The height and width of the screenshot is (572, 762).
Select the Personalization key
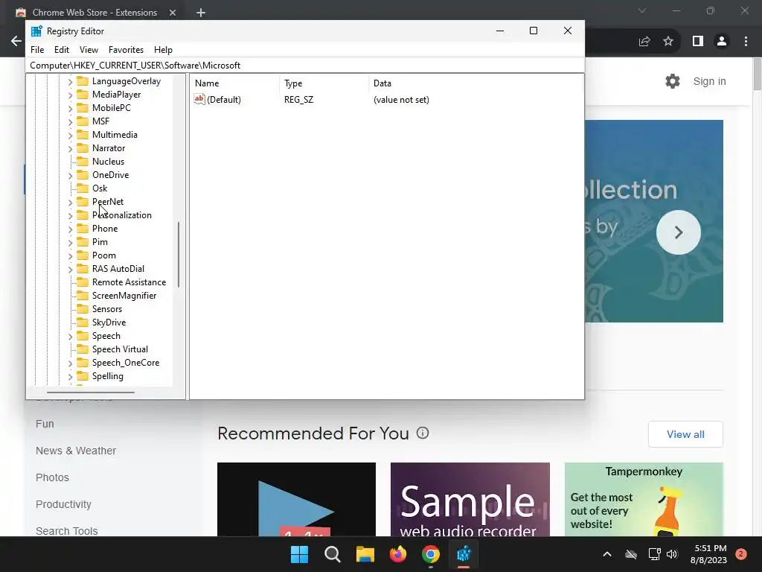pyautogui.click(x=122, y=215)
